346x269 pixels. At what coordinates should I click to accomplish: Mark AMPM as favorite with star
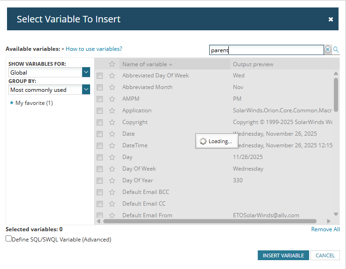pyautogui.click(x=112, y=99)
